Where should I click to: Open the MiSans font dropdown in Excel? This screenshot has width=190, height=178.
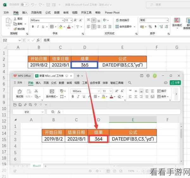click(63, 20)
